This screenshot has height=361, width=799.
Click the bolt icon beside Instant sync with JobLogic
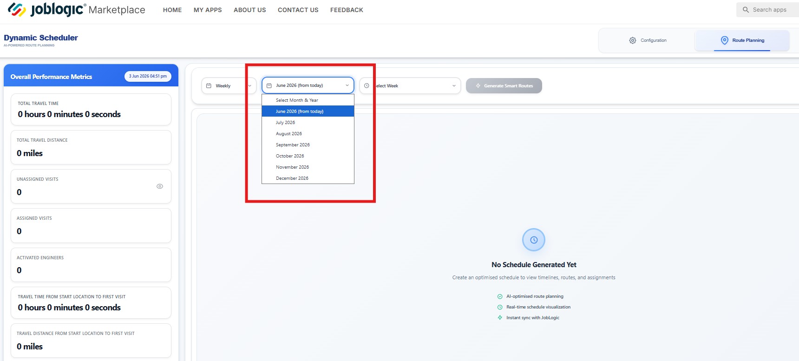tap(500, 318)
